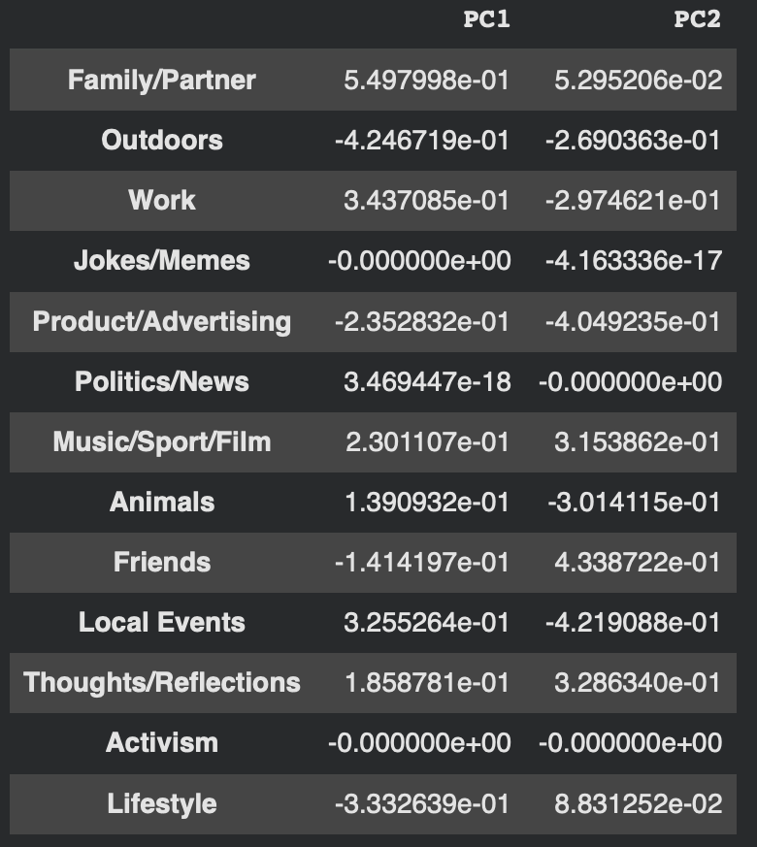
Task: Click the Music/Sport/Film row label
Action: click(x=162, y=441)
